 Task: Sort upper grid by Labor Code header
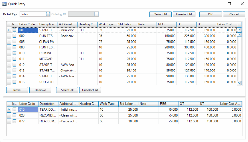28,24
